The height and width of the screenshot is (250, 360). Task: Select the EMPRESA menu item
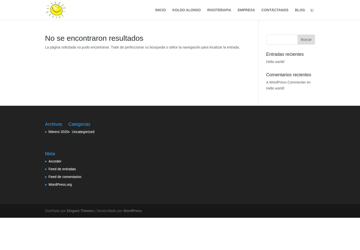pyautogui.click(x=246, y=10)
